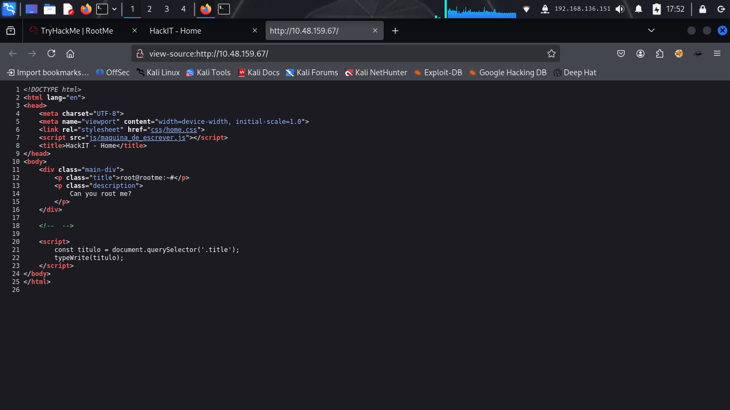This screenshot has height=410, width=730.
Task: Open the notifications bell icon
Action: 639,9
